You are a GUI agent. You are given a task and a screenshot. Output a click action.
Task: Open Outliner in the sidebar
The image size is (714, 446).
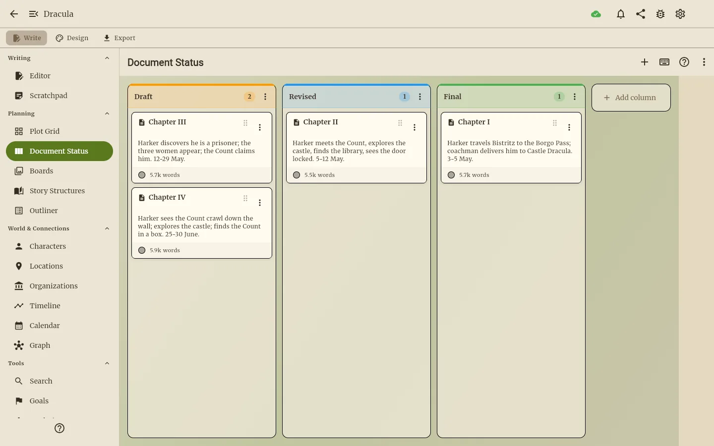tap(59, 211)
